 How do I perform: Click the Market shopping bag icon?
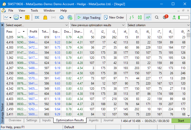(x=45, y=17)
